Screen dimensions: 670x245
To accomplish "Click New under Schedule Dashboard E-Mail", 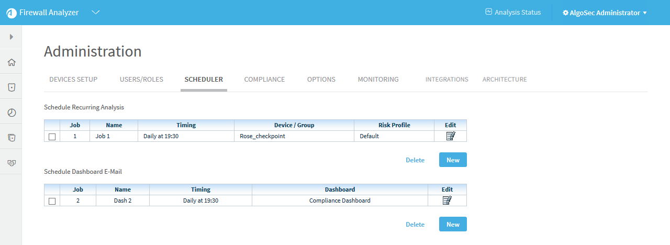I will point(453,225).
